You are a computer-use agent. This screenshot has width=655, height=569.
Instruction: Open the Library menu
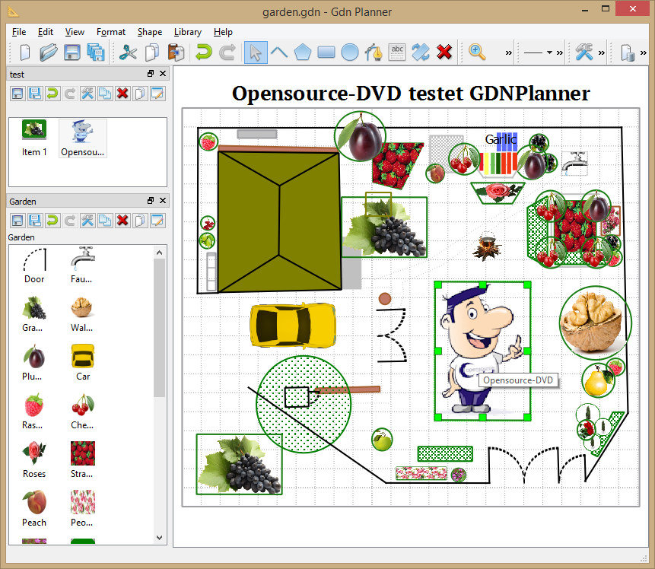click(x=187, y=32)
